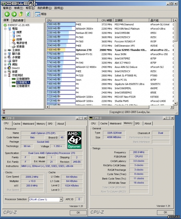The height and width of the screenshot is (219, 181).
Task: Click the Up level arrow icon
Action: pos(21,14)
